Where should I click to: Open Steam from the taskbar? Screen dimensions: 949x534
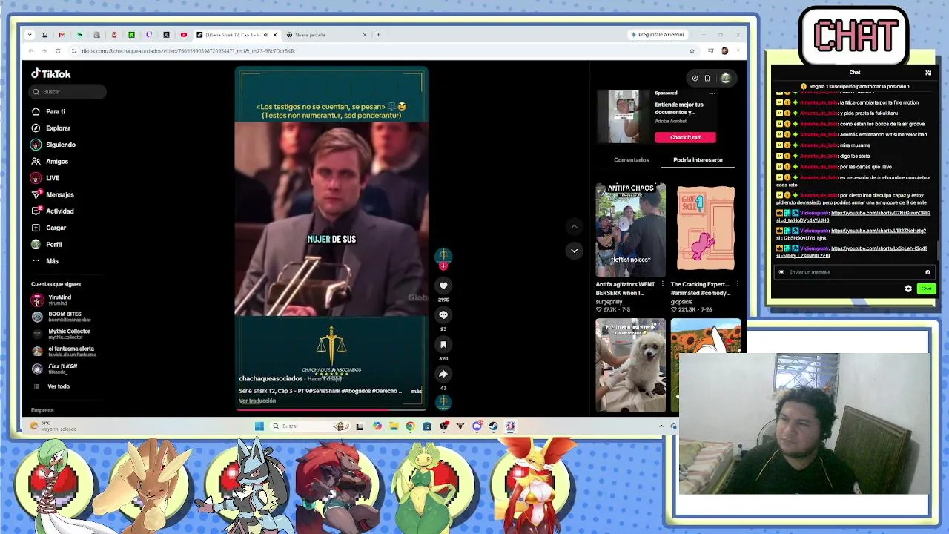[x=493, y=426]
